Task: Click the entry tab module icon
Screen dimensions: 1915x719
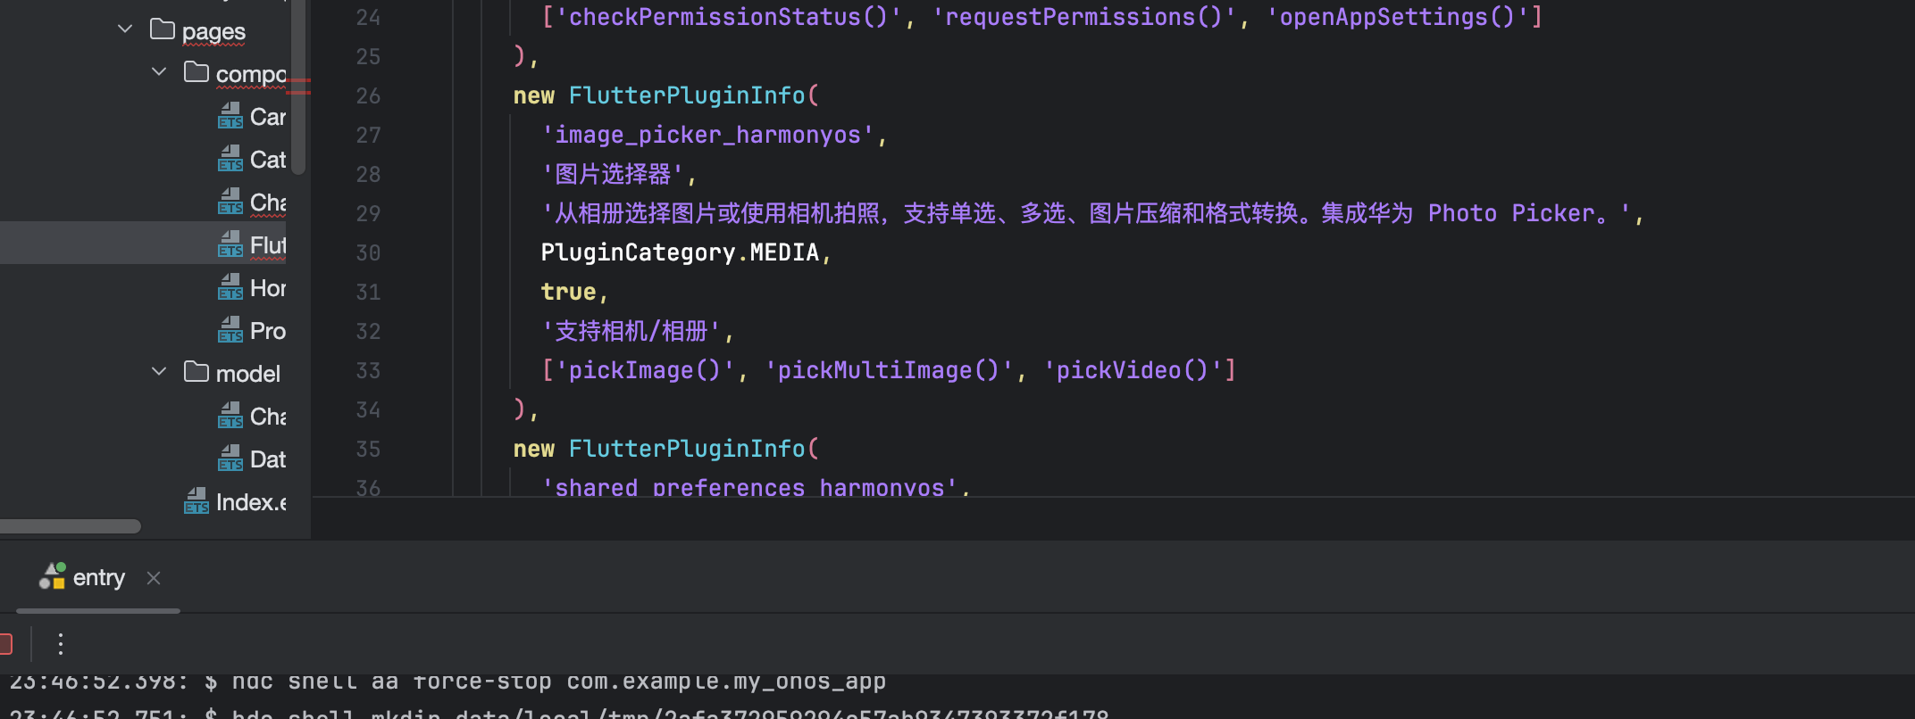Action: (52, 576)
